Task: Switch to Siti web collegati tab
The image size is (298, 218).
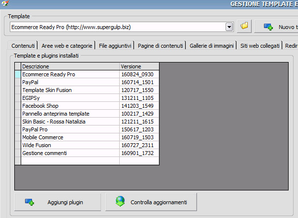Action: [x=260, y=46]
